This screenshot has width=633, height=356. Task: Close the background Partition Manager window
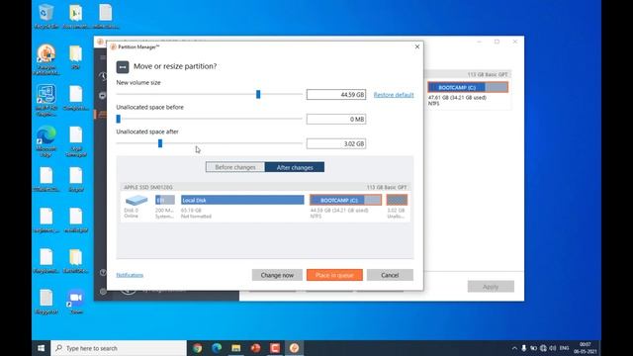pyautogui.click(x=515, y=42)
